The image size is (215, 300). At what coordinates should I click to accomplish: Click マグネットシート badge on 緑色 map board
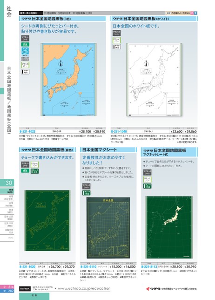(x=25, y=164)
